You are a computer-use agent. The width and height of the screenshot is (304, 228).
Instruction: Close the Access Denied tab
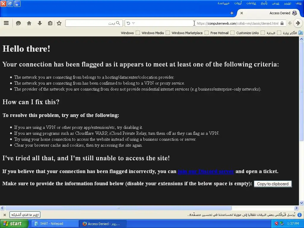242,13
